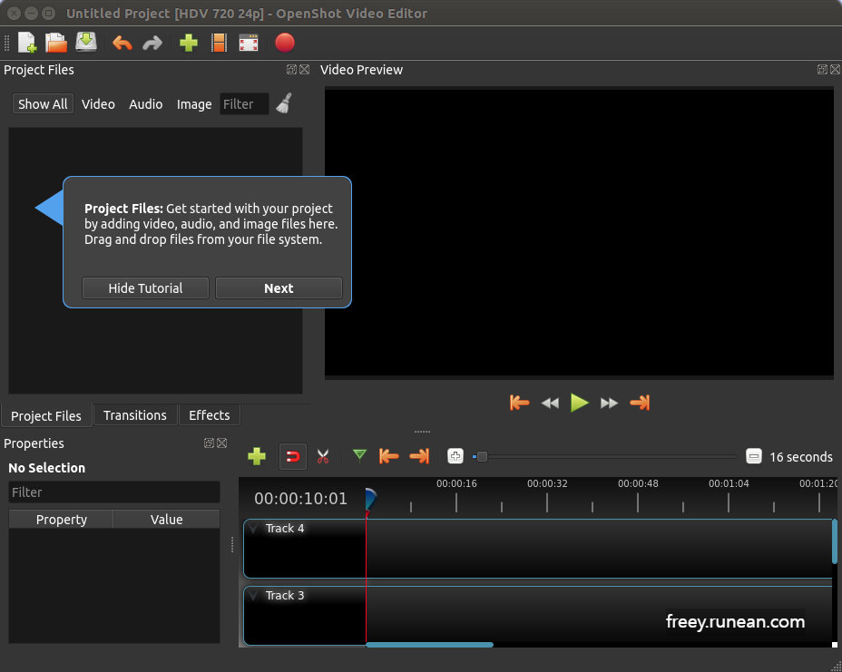Click the red Export Video button
Viewport: 842px width, 672px height.
tap(285, 43)
